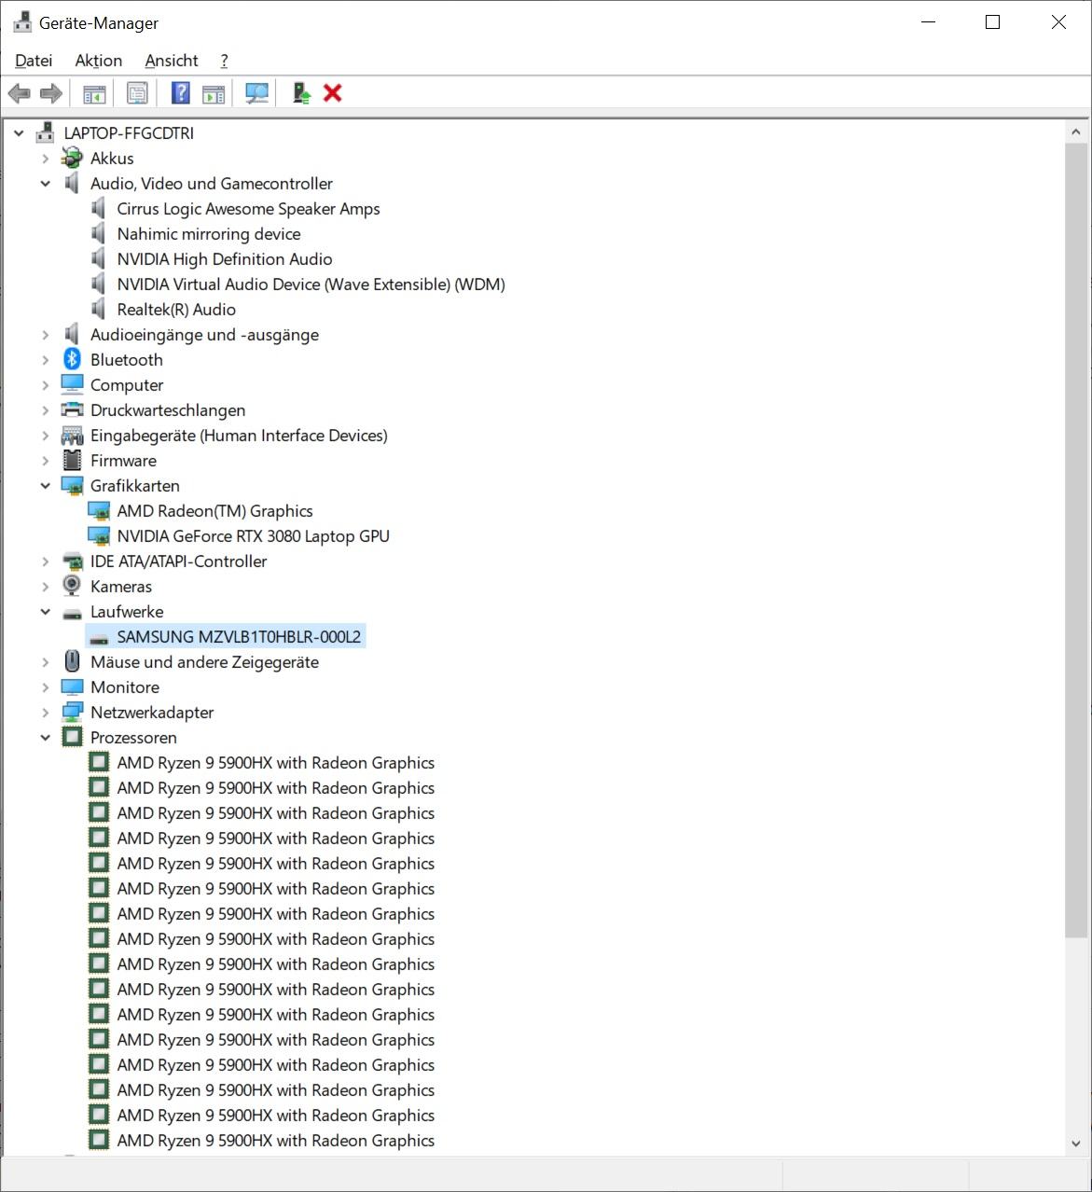Open the Datei menu
Screen dimensions: 1092x1192
click(x=34, y=61)
